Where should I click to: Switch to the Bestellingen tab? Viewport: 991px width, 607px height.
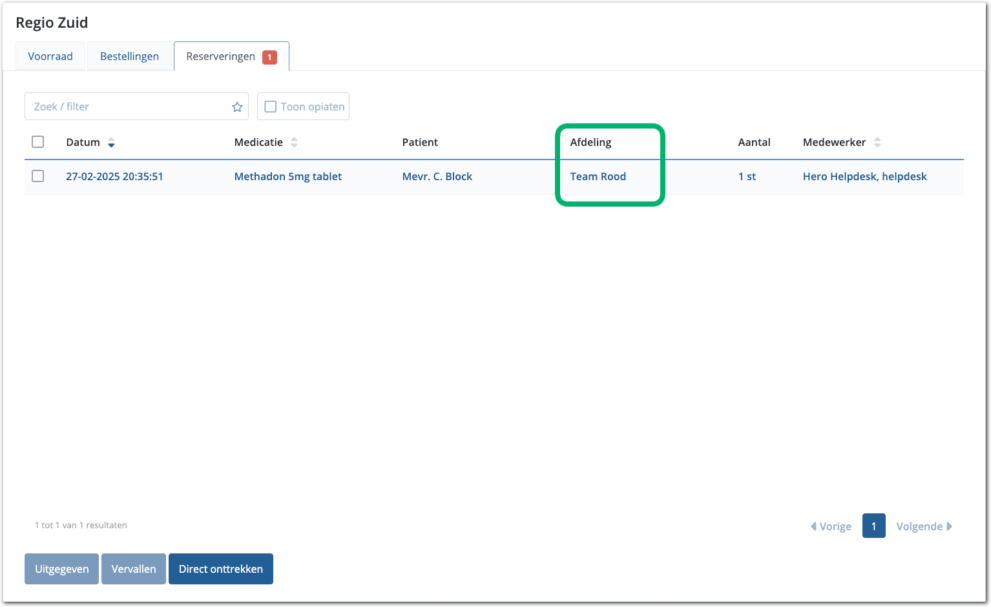coord(129,56)
